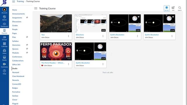Open Studio in the blue global sidebar
The height and width of the screenshot is (105, 187).
[4, 58]
